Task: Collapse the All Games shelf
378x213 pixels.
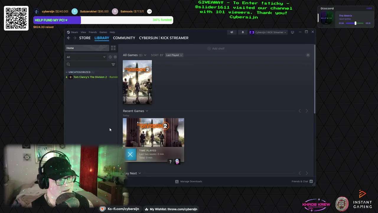Action: pos(308,55)
